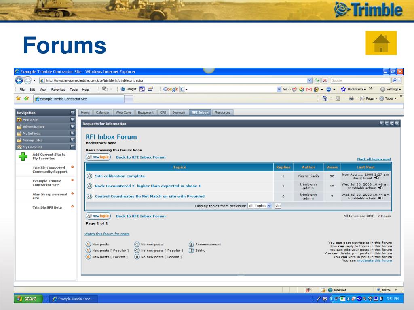Viewport: 414px width, 310px height.
Task: Switch to the Web Cams tab
Action: pyautogui.click(x=124, y=113)
